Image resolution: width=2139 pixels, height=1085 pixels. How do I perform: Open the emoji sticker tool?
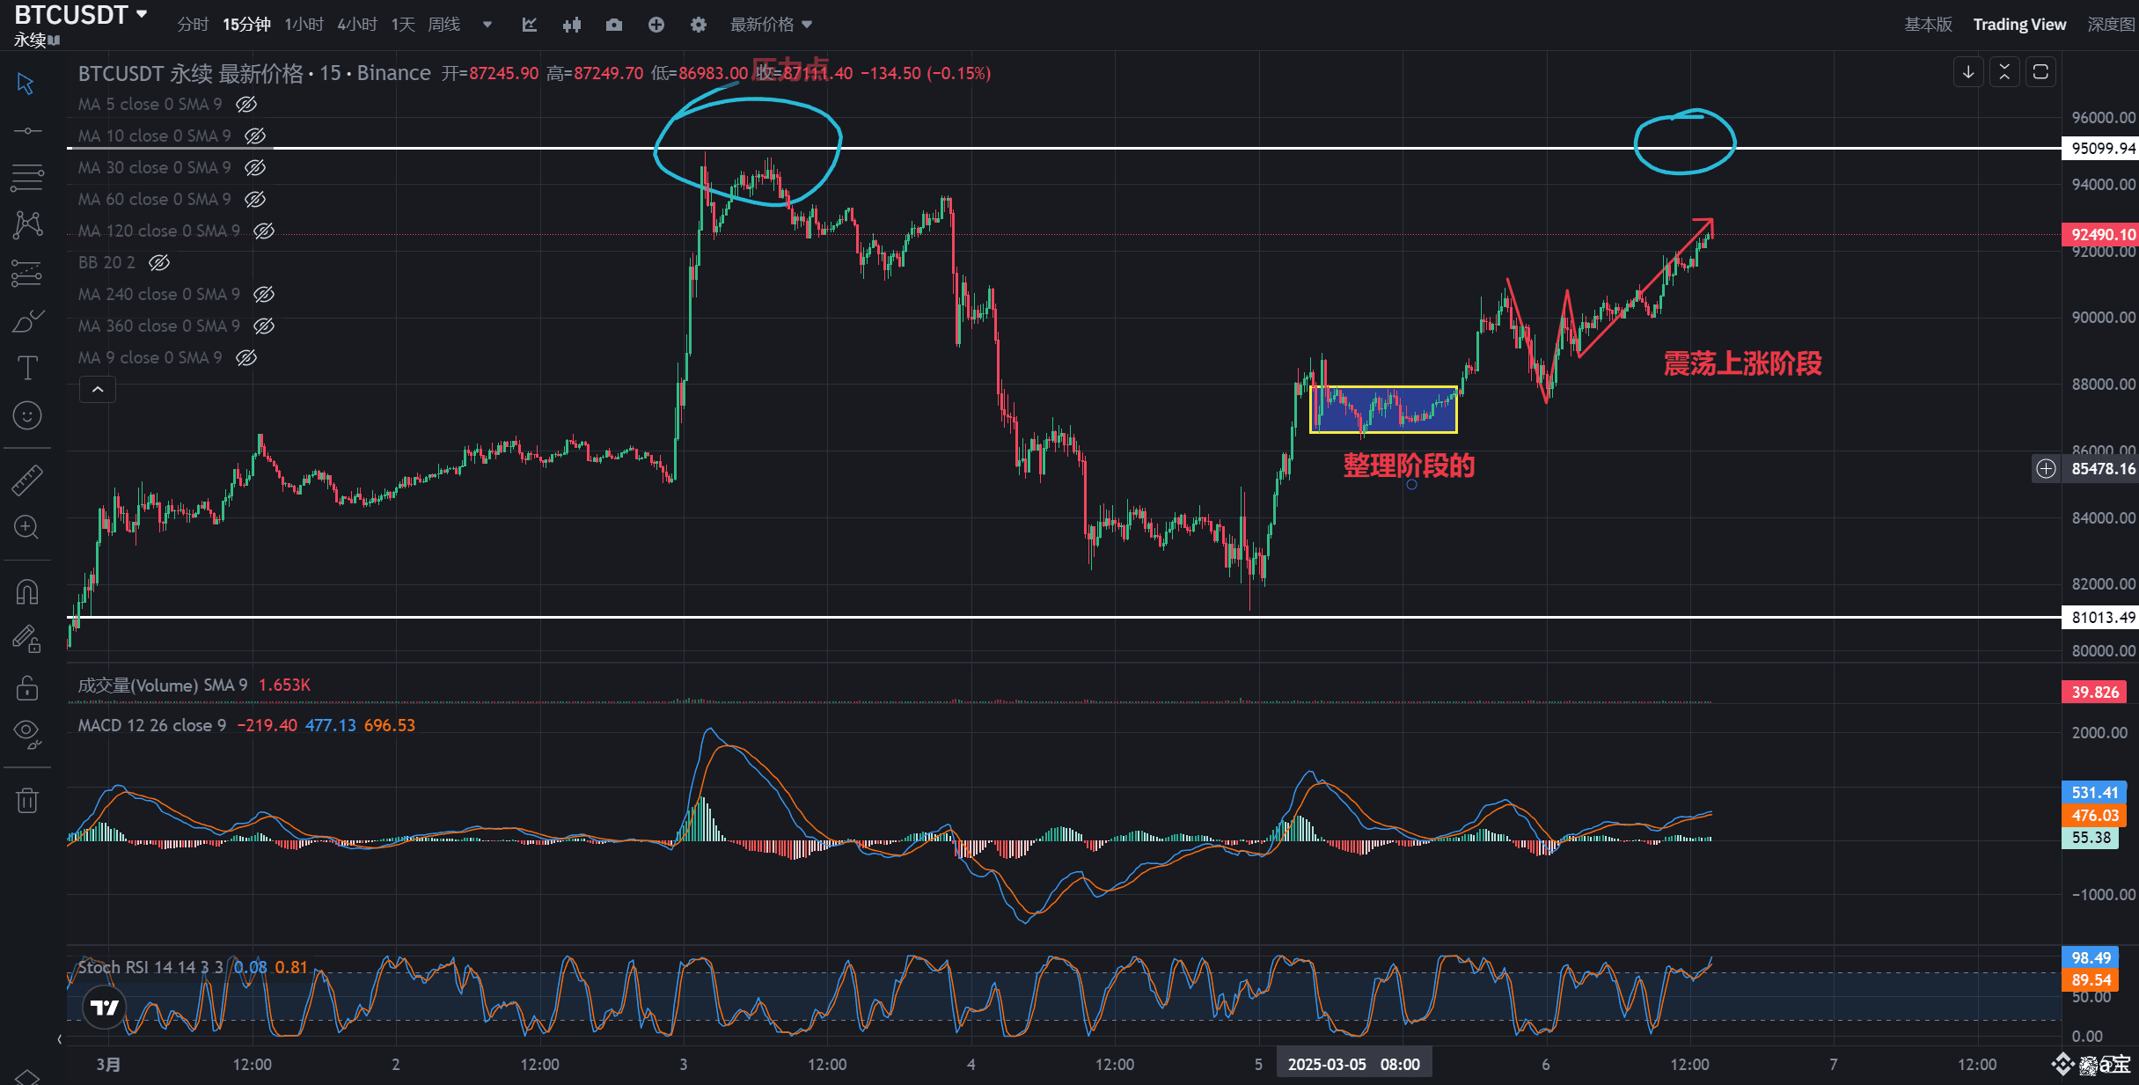pyautogui.click(x=27, y=415)
